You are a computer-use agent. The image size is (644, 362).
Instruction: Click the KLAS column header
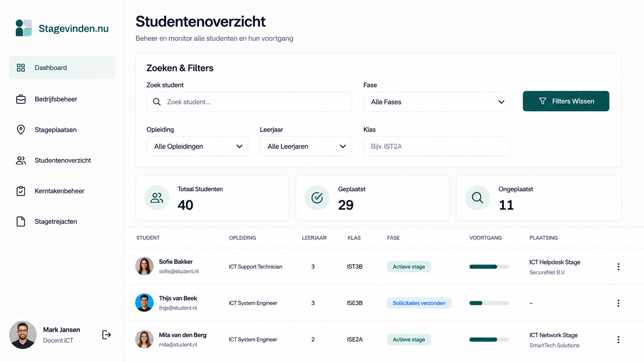[354, 238]
